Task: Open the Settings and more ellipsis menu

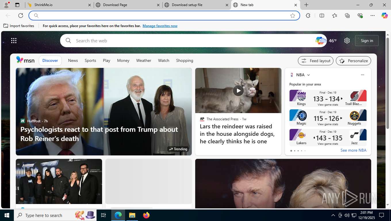Action: pyautogui.click(x=373, y=16)
